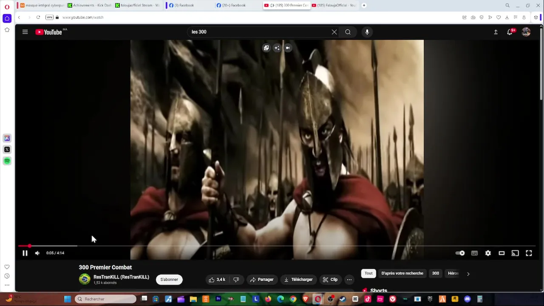Select the D'après votre recherche chip

(402, 273)
